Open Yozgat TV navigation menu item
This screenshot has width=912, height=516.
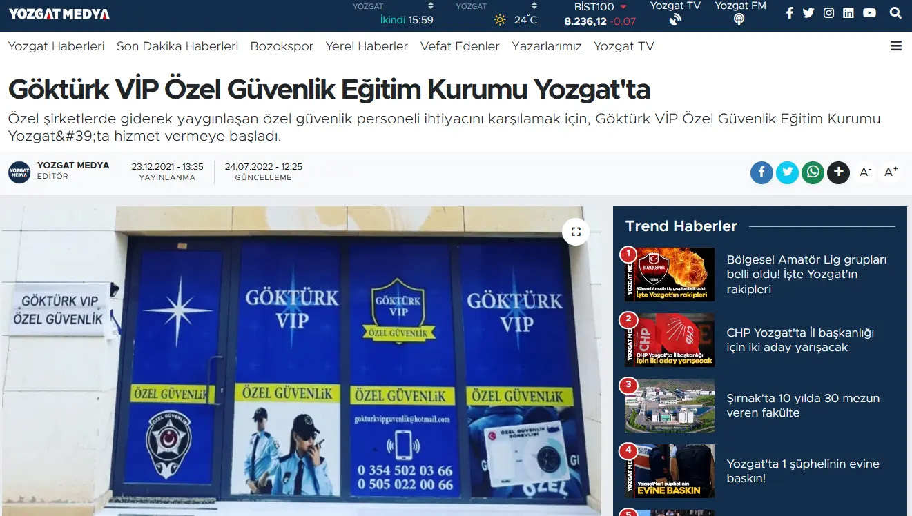[624, 46]
